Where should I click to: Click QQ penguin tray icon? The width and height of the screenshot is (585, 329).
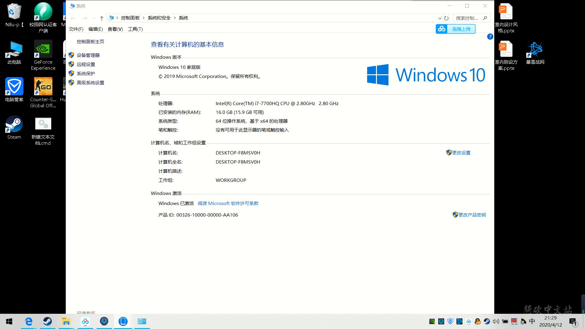478,321
